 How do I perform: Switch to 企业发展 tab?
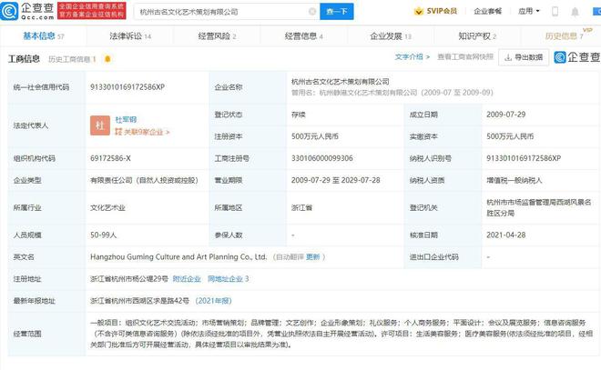(391, 36)
